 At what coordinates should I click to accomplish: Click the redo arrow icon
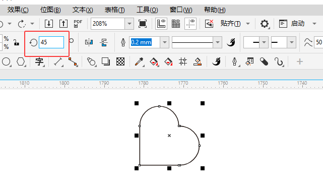pos(22,24)
